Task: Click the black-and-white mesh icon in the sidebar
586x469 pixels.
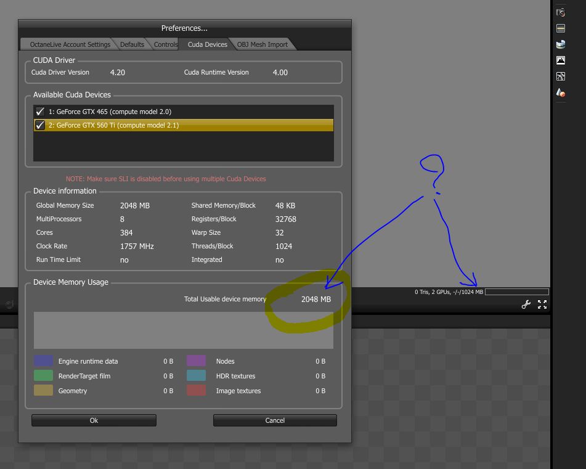Action: 561,76
